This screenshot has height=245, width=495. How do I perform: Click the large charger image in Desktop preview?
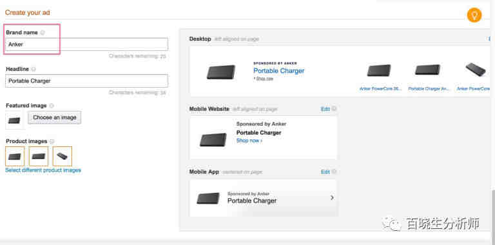(221, 72)
